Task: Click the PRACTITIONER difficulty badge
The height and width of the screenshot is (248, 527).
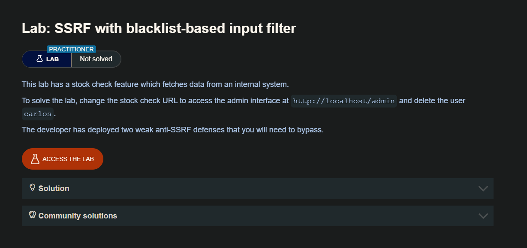Action: [x=71, y=49]
